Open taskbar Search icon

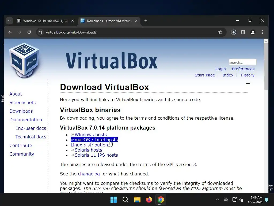(x=125, y=200)
